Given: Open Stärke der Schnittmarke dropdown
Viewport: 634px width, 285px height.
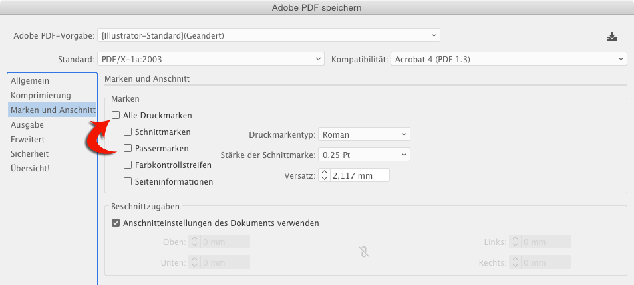Looking at the screenshot, I should pos(364,155).
